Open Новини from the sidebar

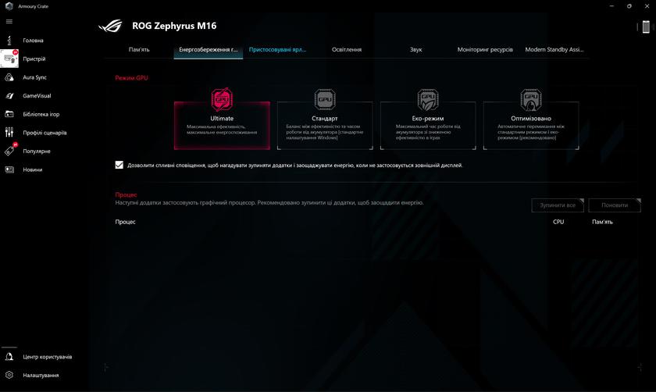pos(10,169)
